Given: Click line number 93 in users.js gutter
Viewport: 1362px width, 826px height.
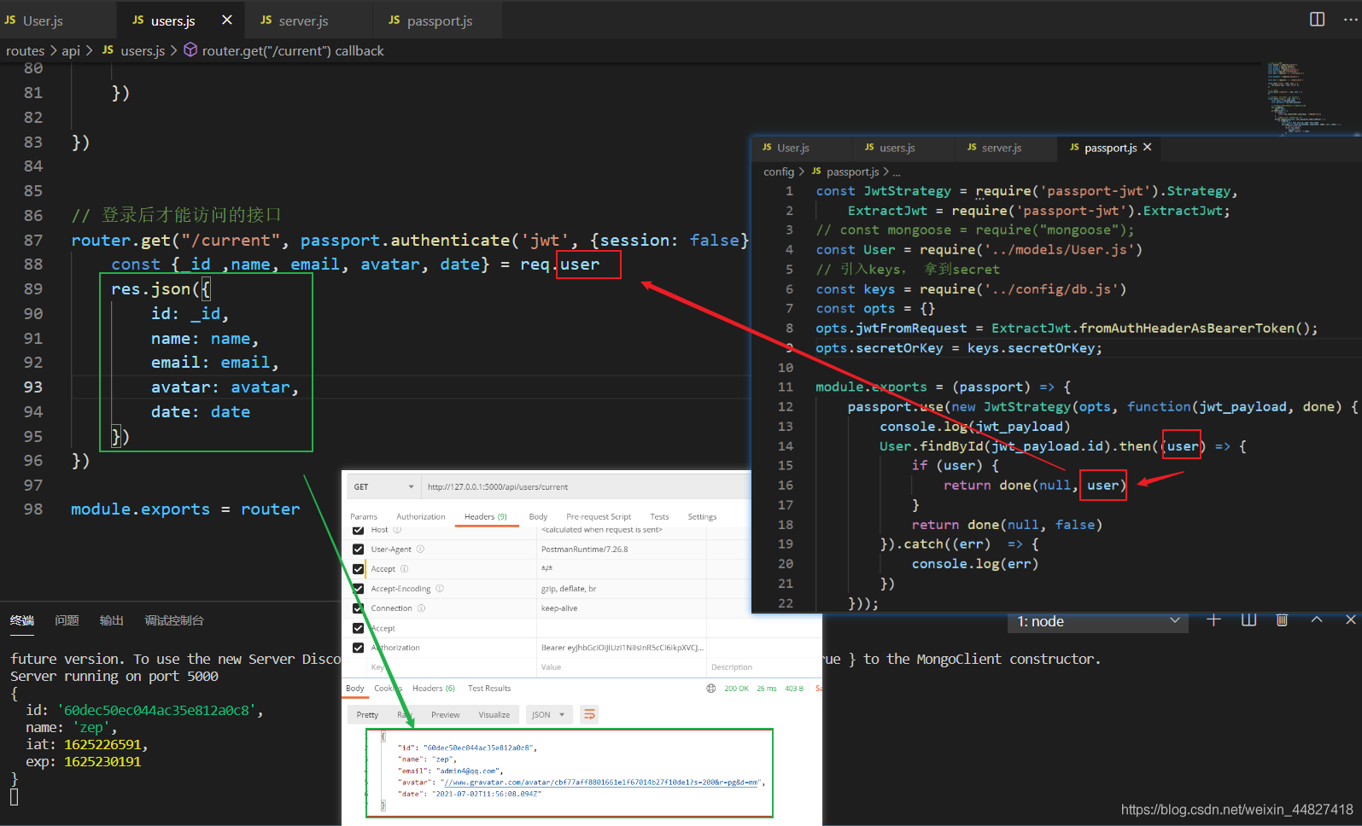Looking at the screenshot, I should 32,387.
